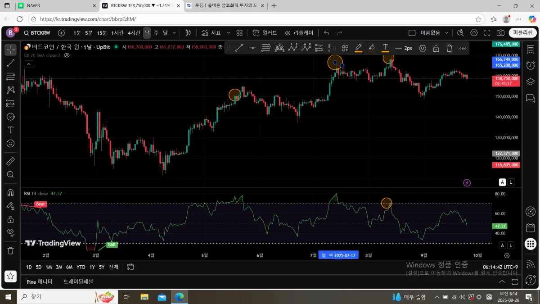The height and width of the screenshot is (304, 540).
Task: Open the go to date calendar
Action: 130,267
